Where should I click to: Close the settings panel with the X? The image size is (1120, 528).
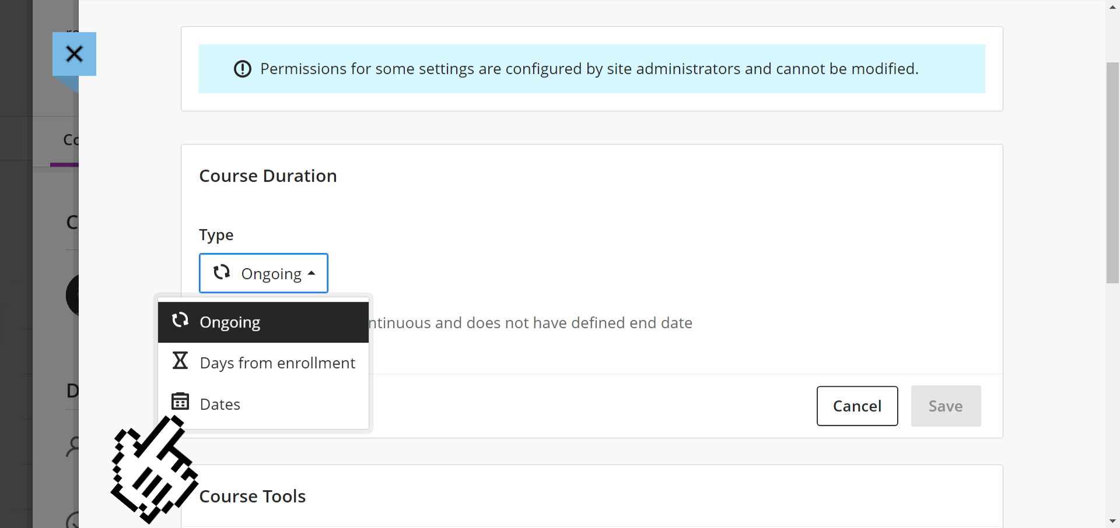pos(74,54)
